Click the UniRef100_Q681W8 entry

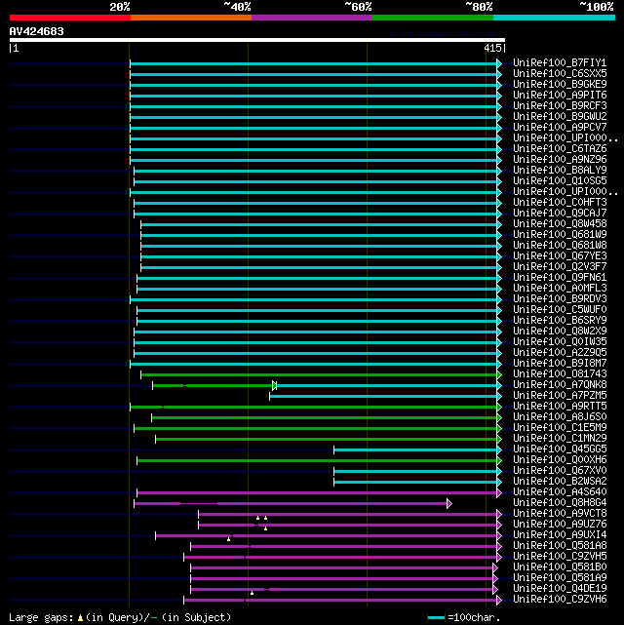pos(560,246)
